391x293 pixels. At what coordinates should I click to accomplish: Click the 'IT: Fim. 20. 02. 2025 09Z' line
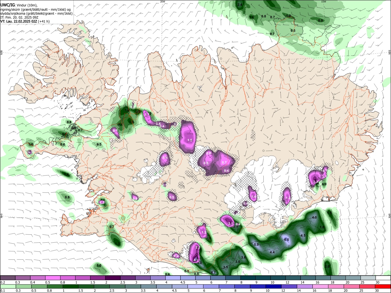click(19, 17)
